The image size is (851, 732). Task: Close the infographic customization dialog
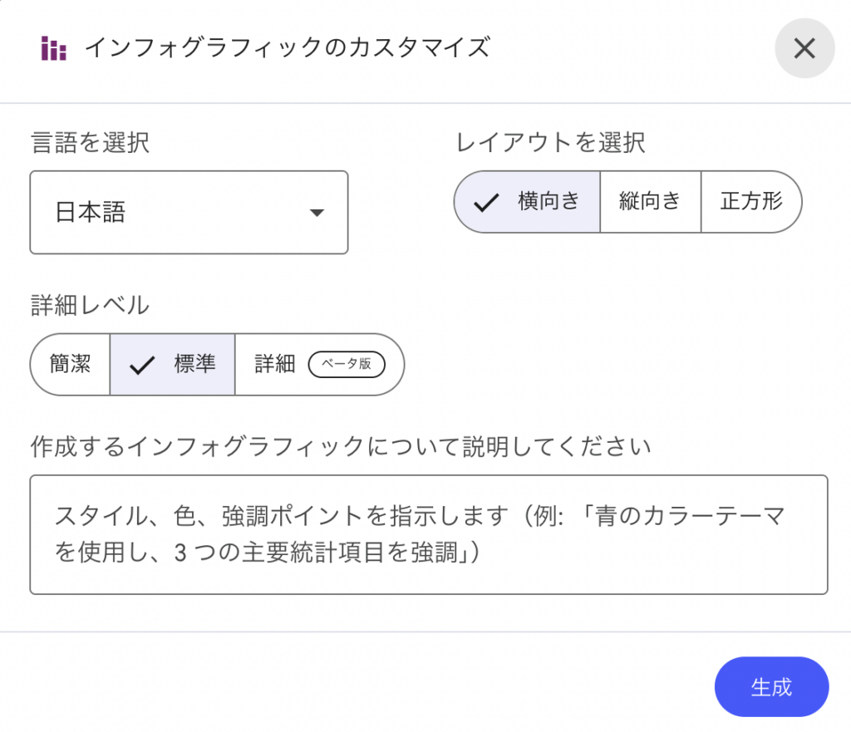pos(804,49)
